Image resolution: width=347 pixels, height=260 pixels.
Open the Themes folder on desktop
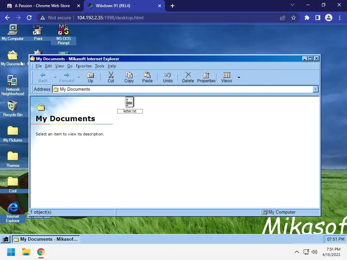[13, 159]
